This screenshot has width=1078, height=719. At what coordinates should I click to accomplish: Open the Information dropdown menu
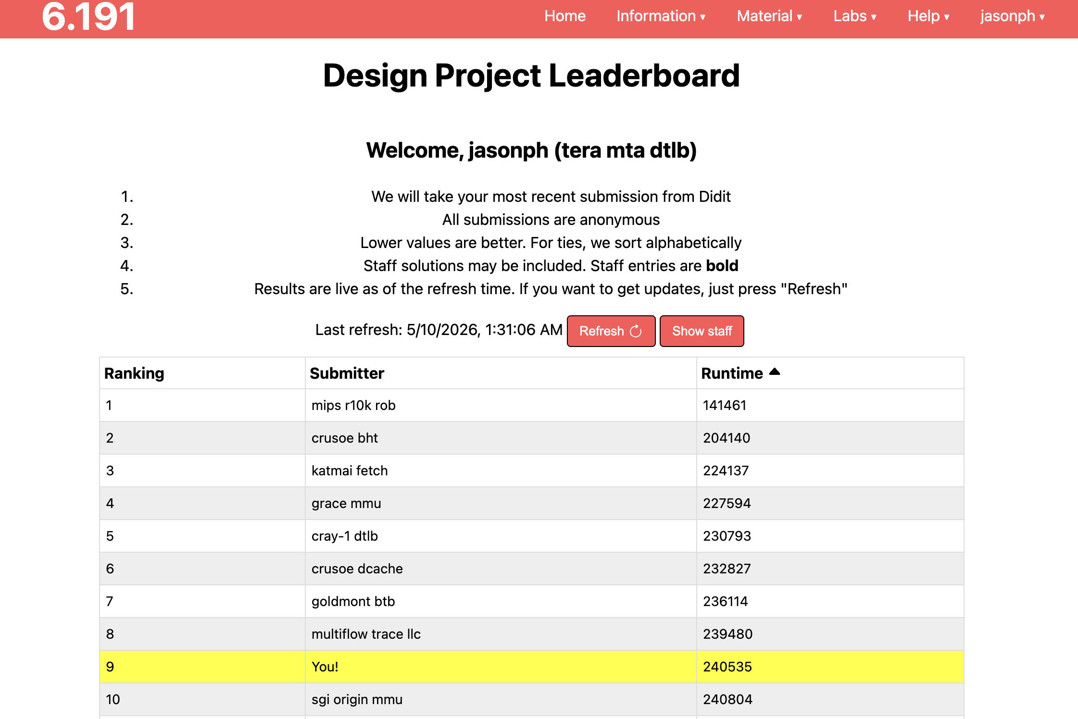click(661, 16)
